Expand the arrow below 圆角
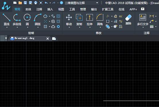This screenshot has height=107, width=159. click(100, 27)
